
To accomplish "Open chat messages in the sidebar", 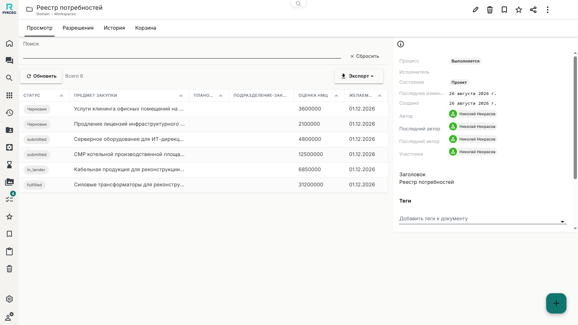I will click(x=9, y=61).
